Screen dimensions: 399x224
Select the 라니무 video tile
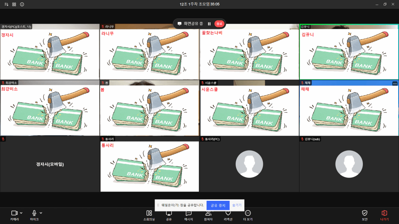(150, 52)
